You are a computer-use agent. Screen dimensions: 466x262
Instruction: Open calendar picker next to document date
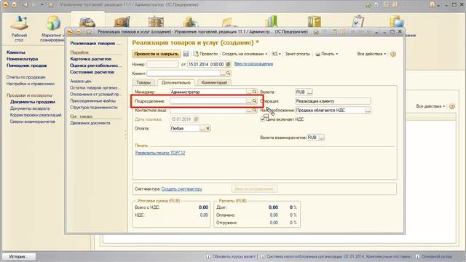pos(228,64)
